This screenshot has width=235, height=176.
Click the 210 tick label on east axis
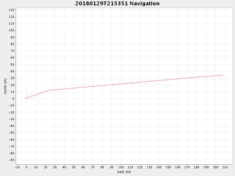(225, 167)
